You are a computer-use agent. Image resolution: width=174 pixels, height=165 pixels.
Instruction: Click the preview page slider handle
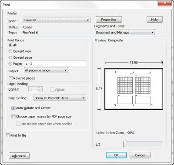pos(125,144)
